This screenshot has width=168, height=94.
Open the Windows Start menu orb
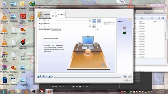tap(3, 92)
